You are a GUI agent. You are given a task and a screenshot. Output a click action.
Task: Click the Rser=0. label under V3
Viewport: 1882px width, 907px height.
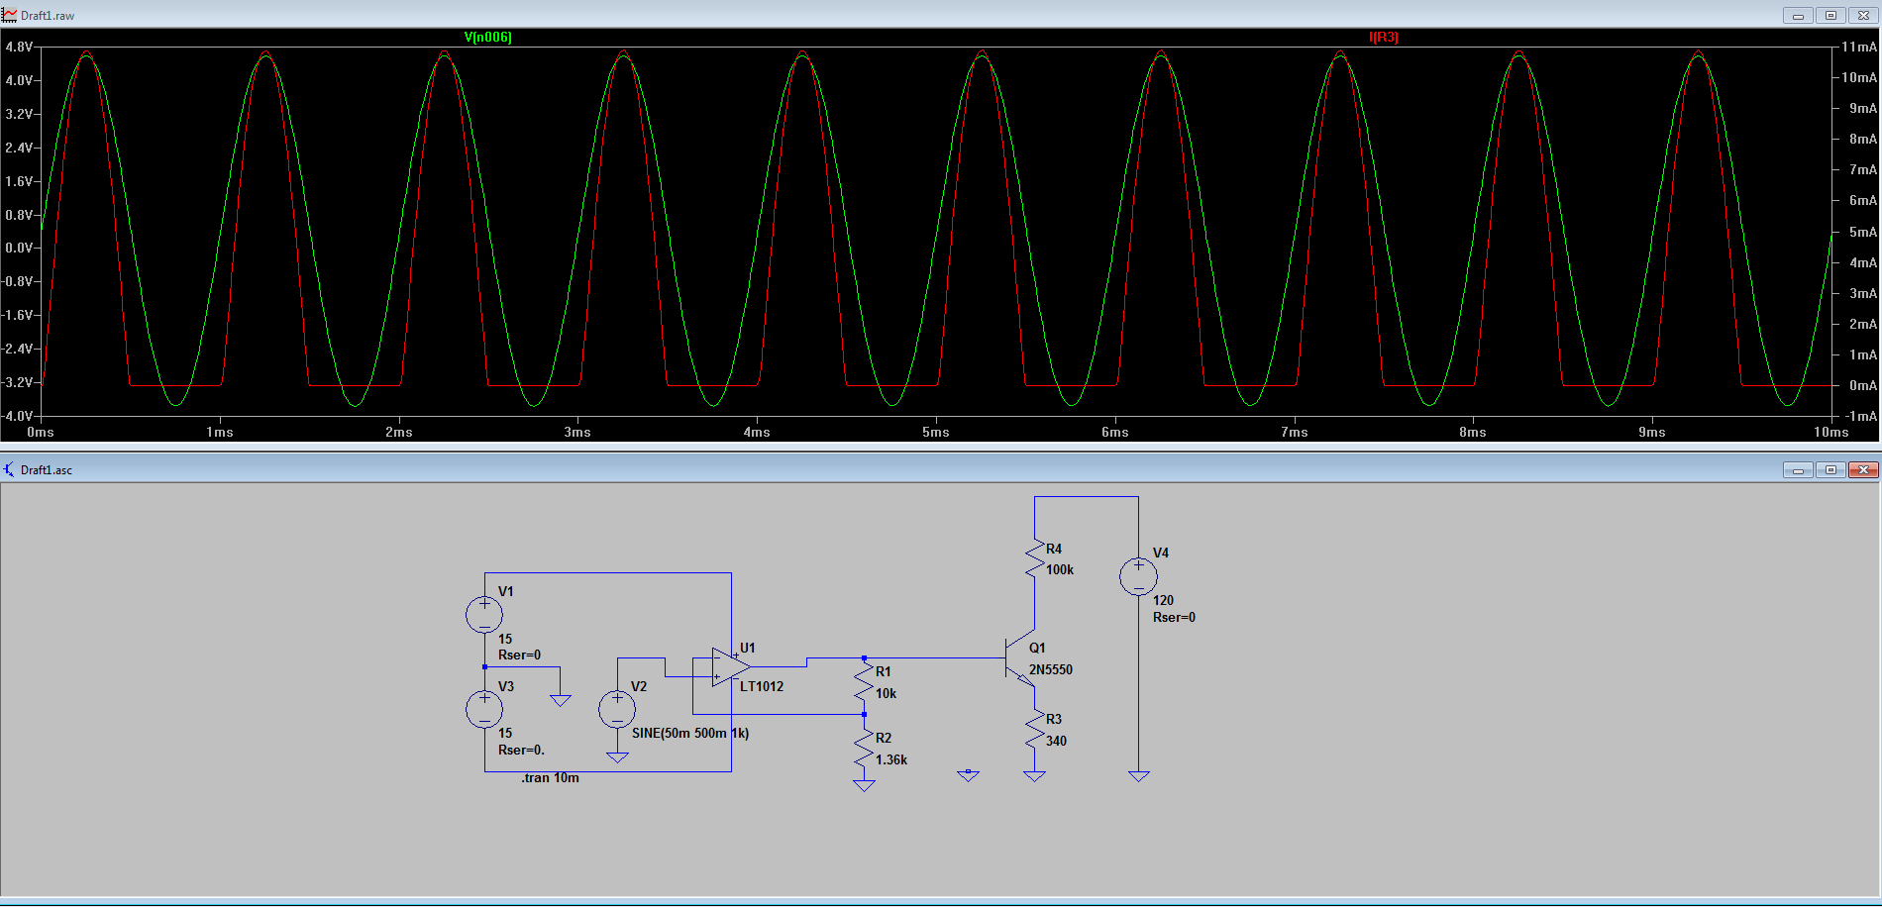coord(521,750)
